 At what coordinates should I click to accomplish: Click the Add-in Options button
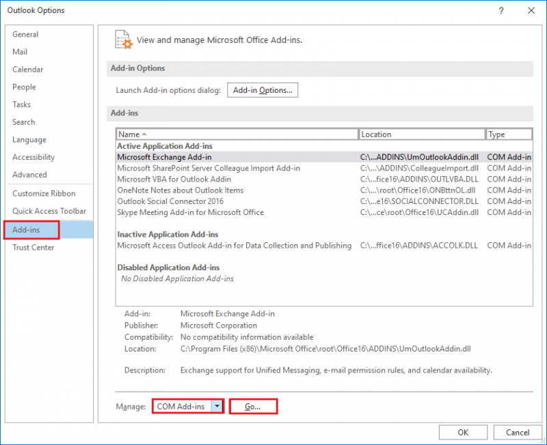(x=263, y=90)
